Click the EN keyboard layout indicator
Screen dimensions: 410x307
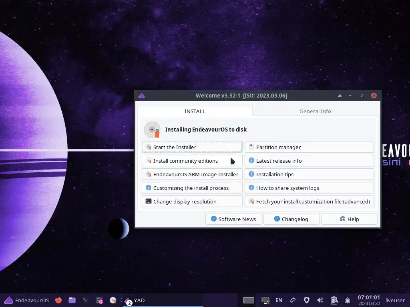point(279,300)
